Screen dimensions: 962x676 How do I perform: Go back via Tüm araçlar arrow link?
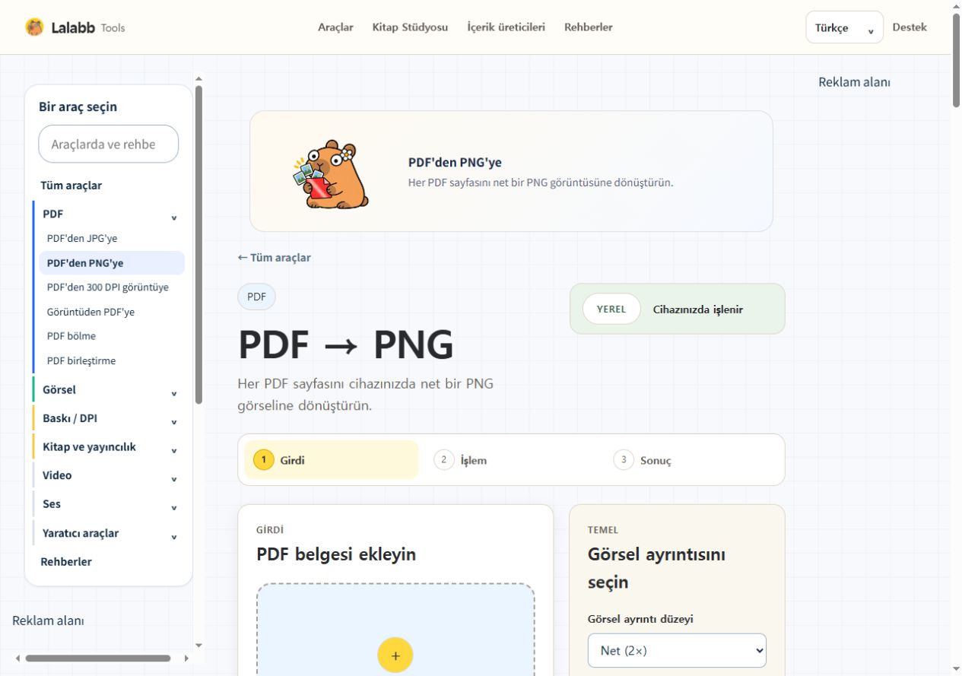(x=275, y=258)
